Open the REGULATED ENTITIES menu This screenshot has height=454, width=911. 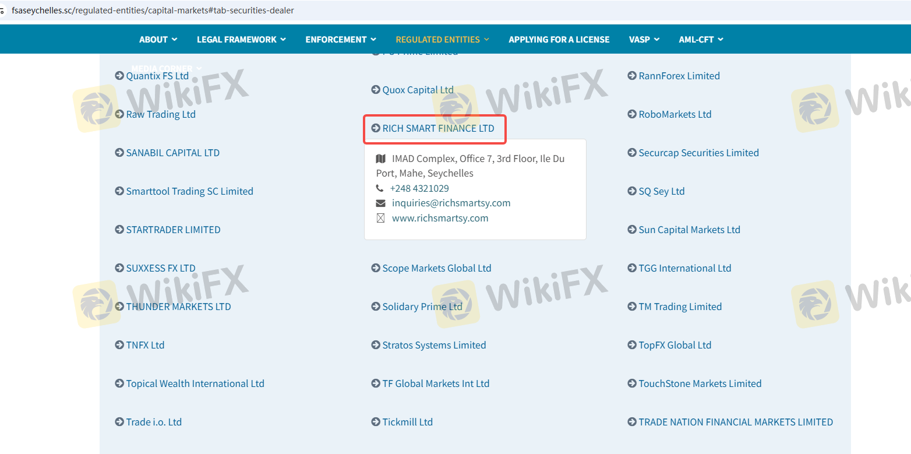[442, 40]
